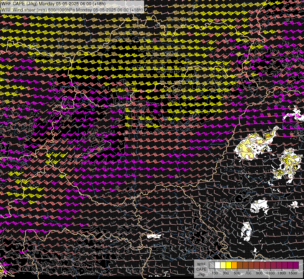Image resolution: width=304 pixels, height=279 pixels.
Task: Click the 500 legend scale label
Action: 237,273
